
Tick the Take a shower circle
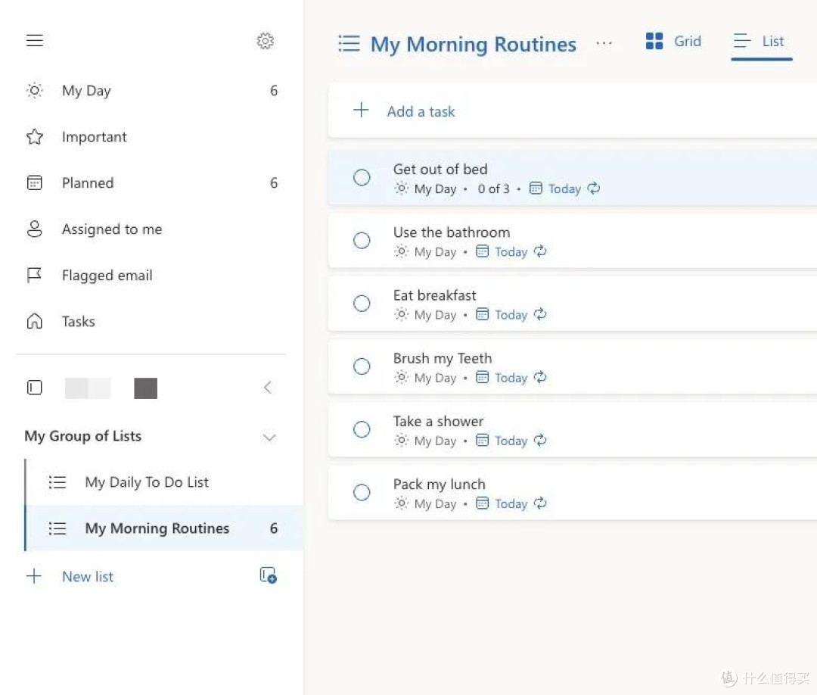(362, 429)
